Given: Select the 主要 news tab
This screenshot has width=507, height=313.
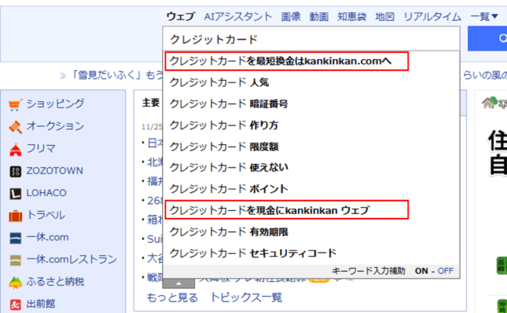Looking at the screenshot, I should click(151, 103).
